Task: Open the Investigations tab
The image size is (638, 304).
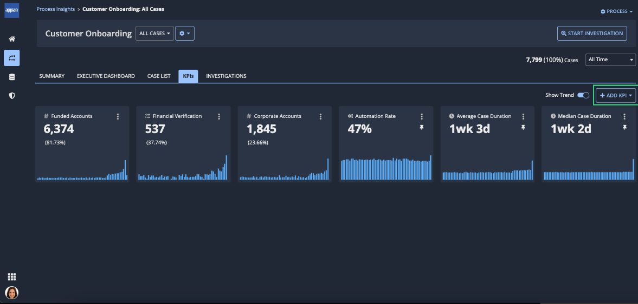Action: 226,76
